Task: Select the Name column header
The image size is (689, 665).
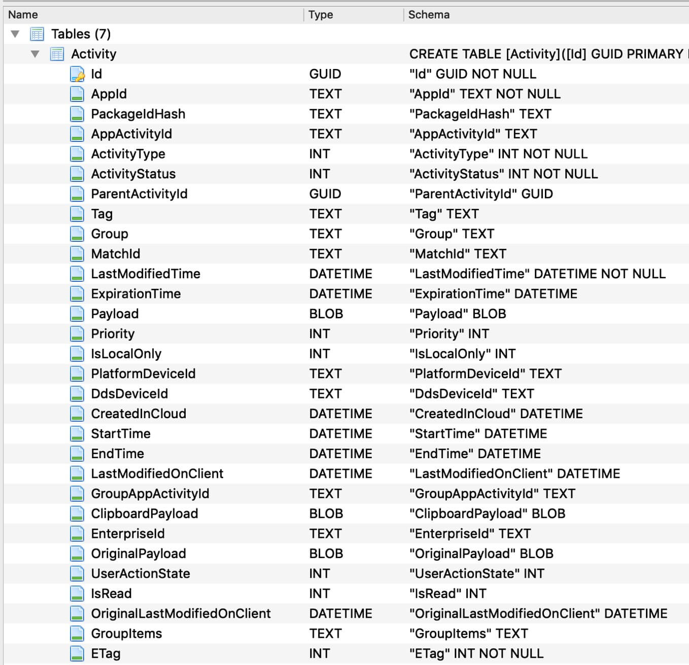Action: coord(23,15)
